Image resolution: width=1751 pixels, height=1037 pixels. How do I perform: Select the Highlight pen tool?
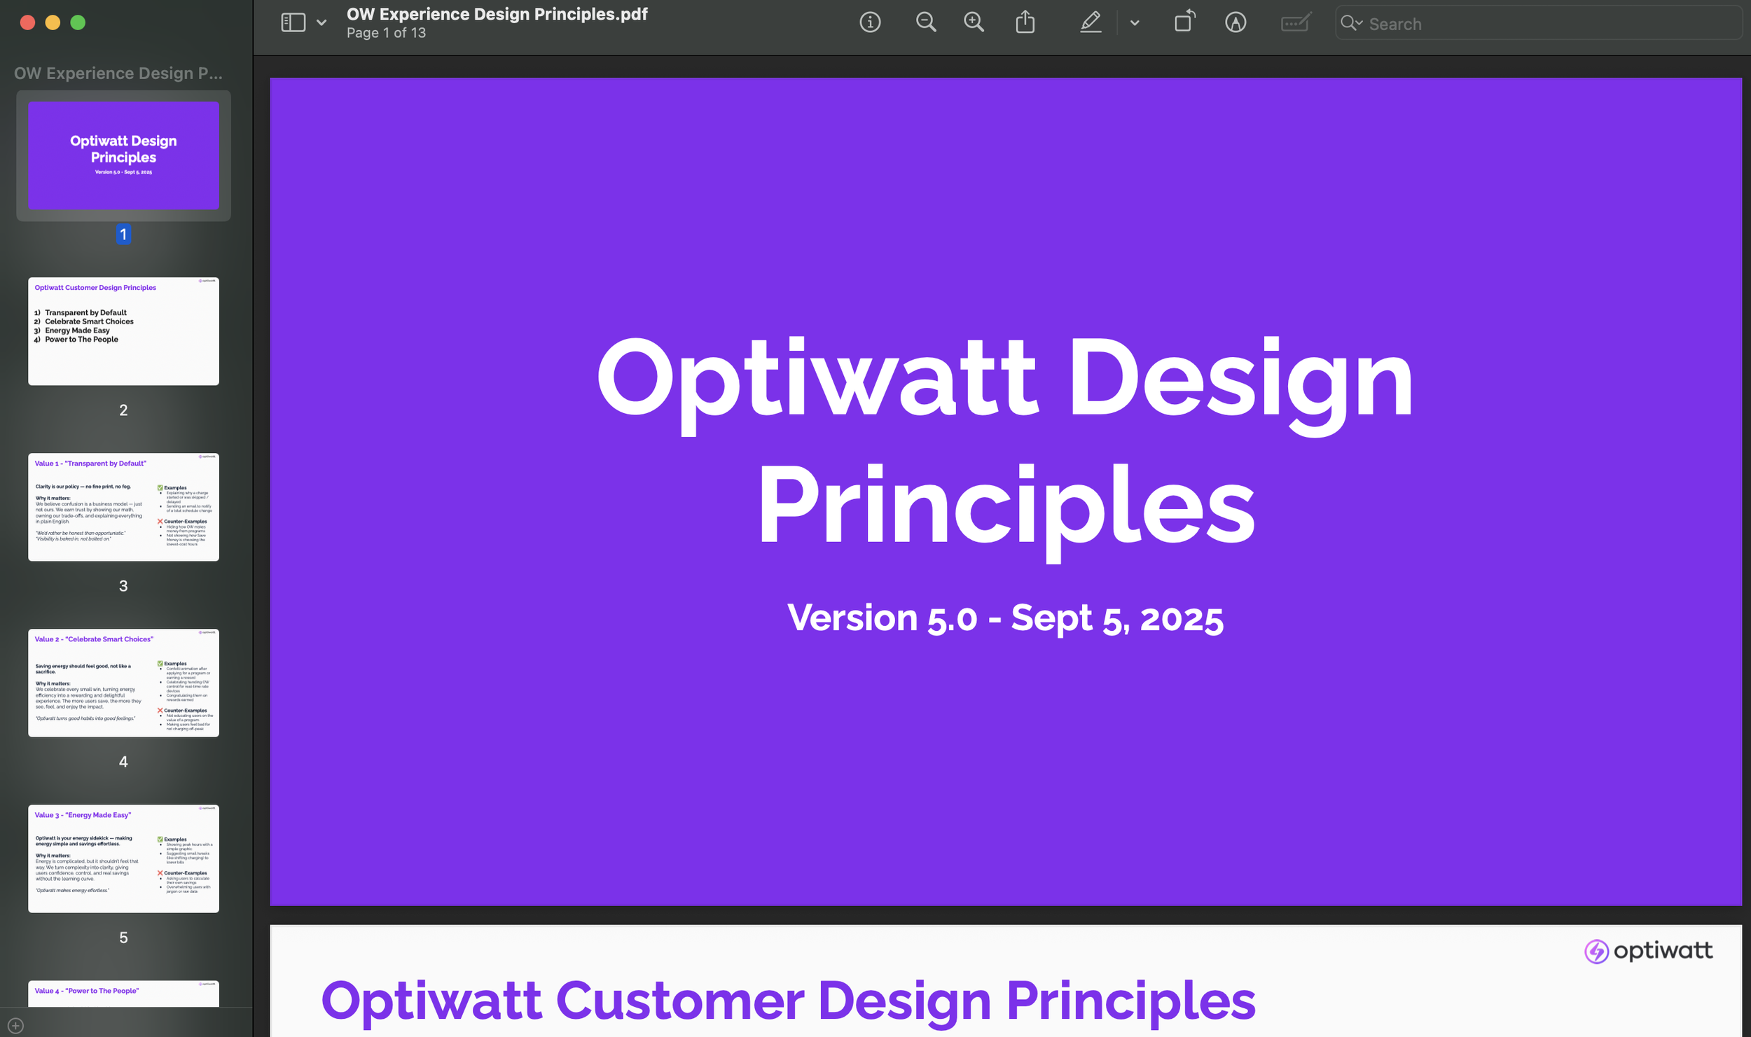1091,22
